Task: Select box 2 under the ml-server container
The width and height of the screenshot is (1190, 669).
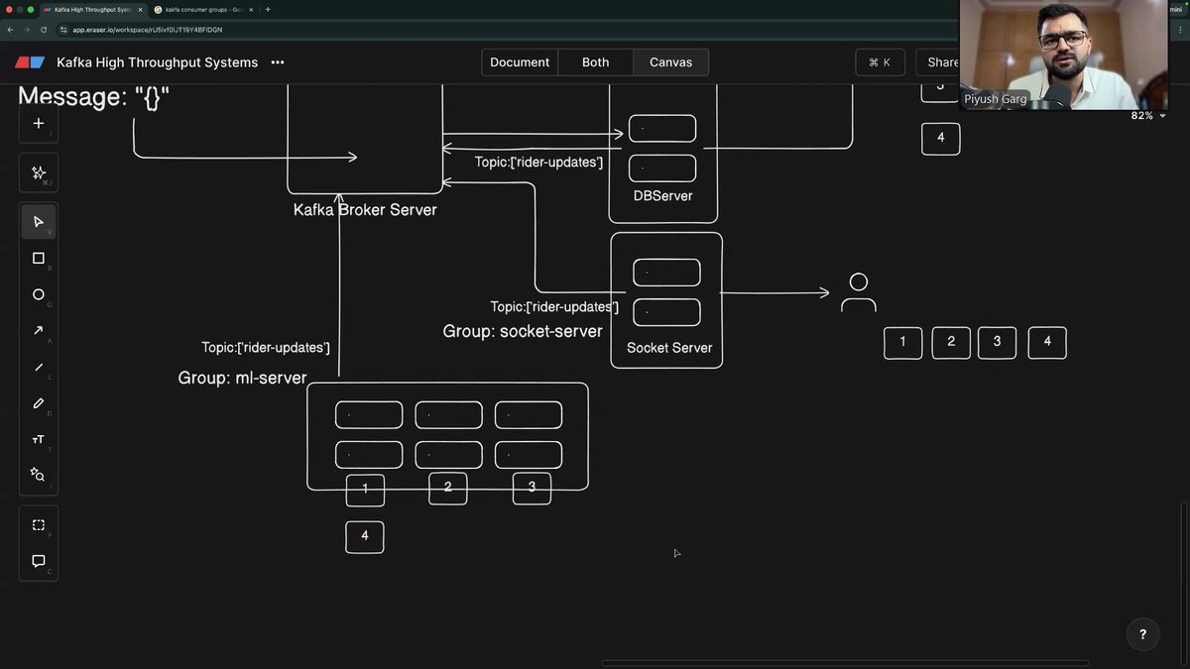Action: (448, 488)
